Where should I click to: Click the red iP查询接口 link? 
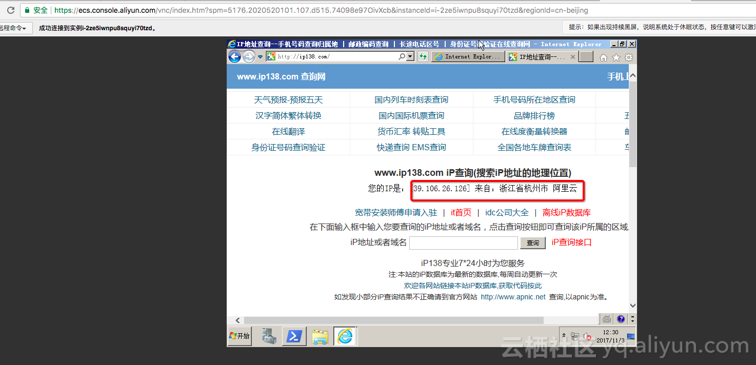(572, 242)
